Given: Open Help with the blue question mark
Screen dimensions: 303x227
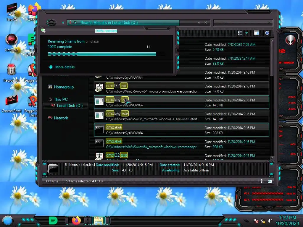Looking at the screenshot, I should pos(267,33).
